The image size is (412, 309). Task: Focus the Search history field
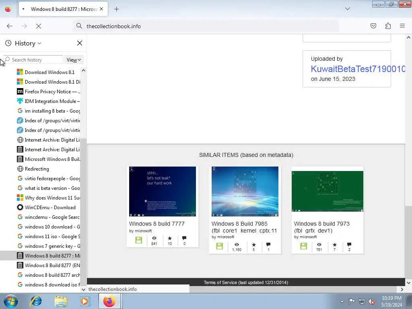click(x=33, y=60)
